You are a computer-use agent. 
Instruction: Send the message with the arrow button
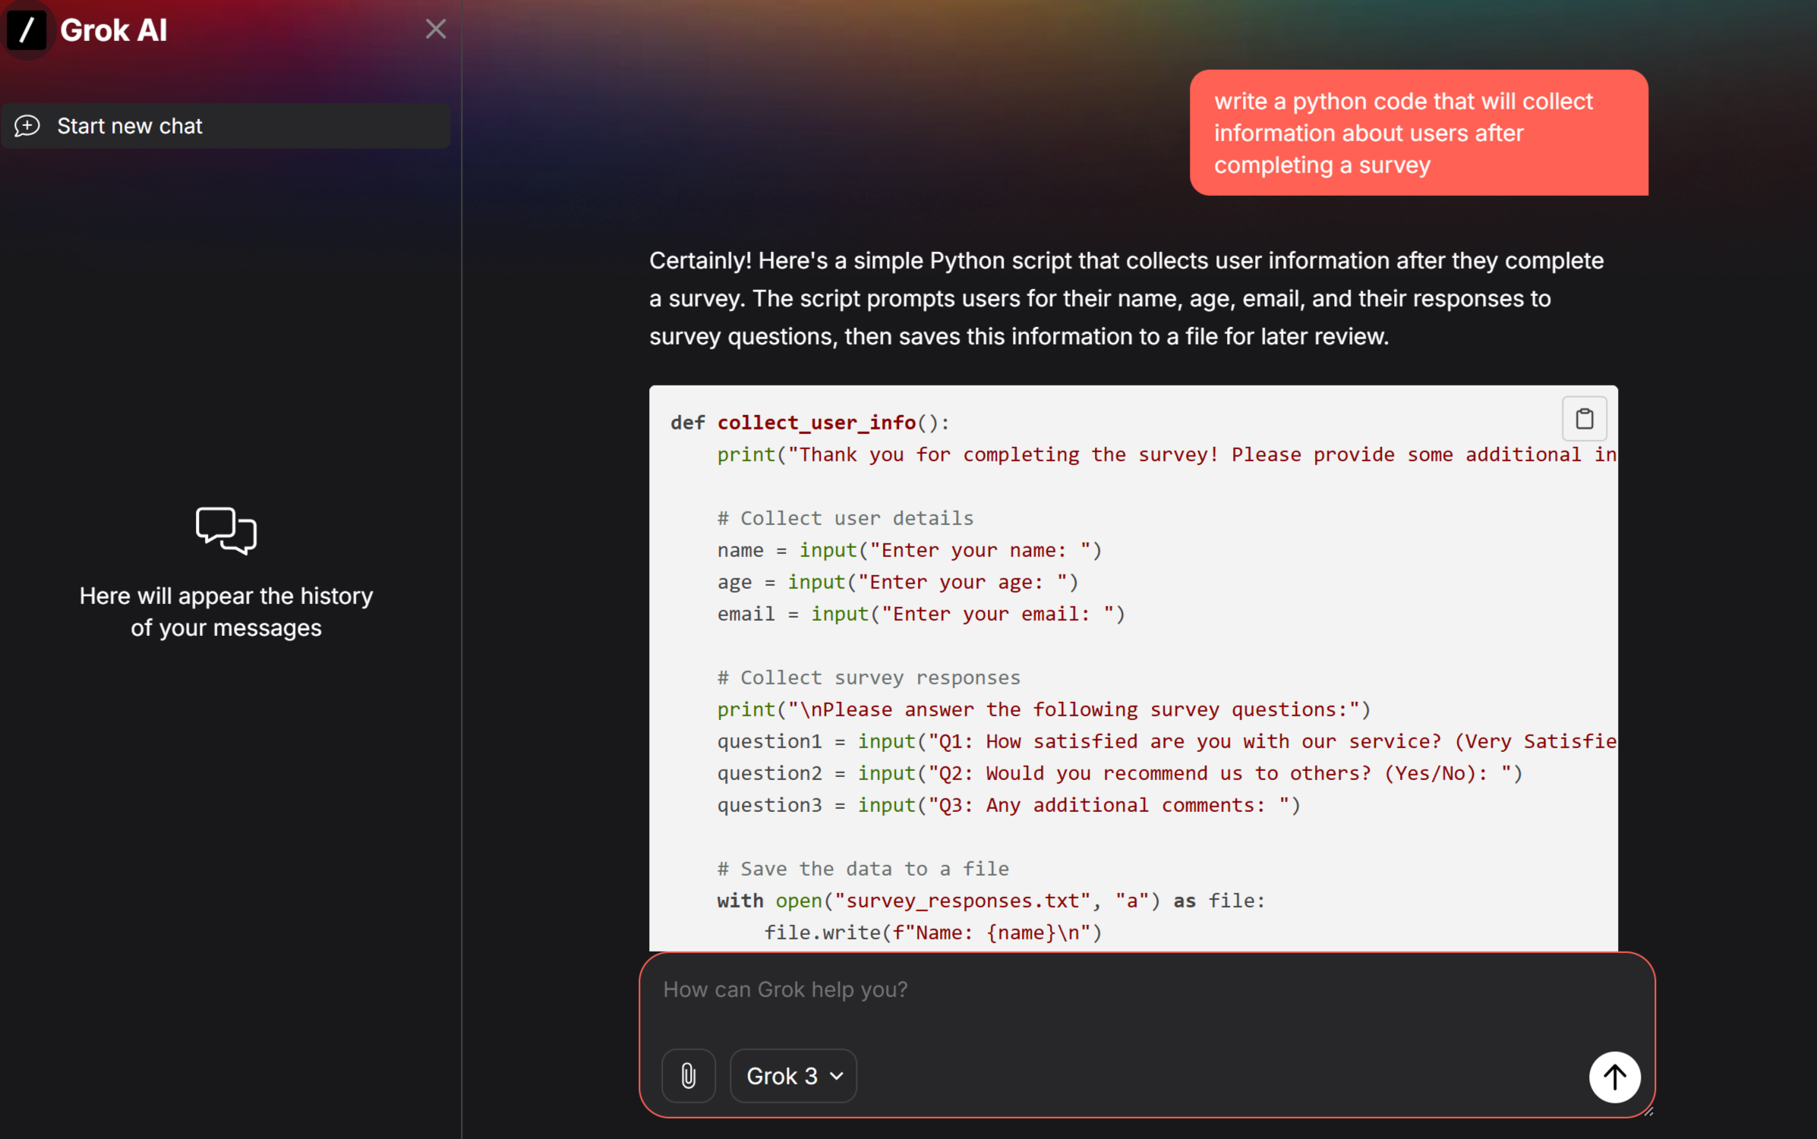1614,1076
